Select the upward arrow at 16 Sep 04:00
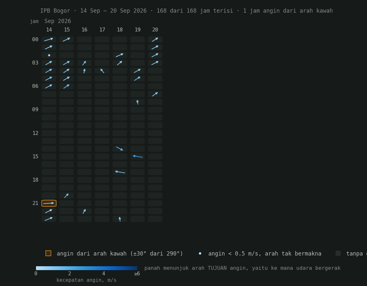 [84, 71]
